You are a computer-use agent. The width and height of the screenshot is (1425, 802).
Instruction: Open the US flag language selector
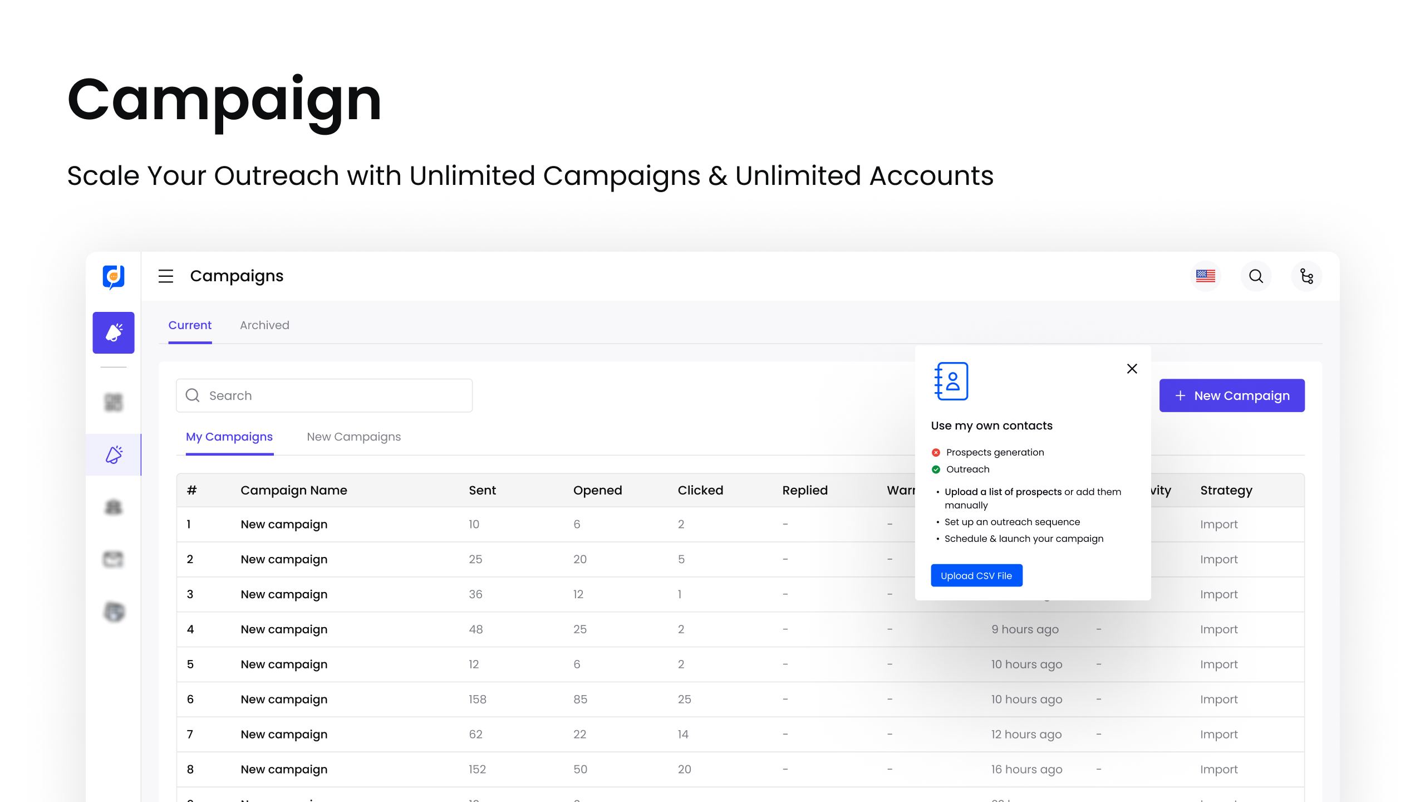(1205, 276)
